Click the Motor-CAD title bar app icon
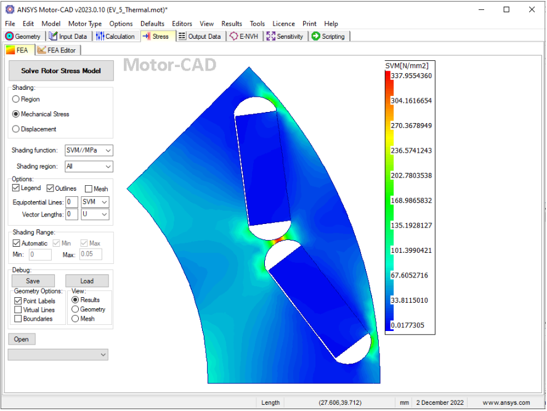 pos(10,10)
